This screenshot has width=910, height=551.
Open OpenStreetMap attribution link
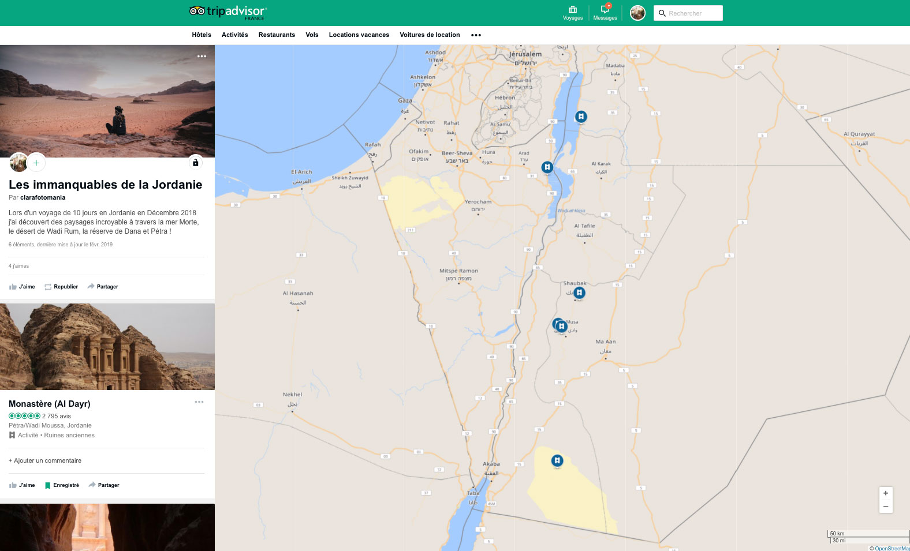892,548
